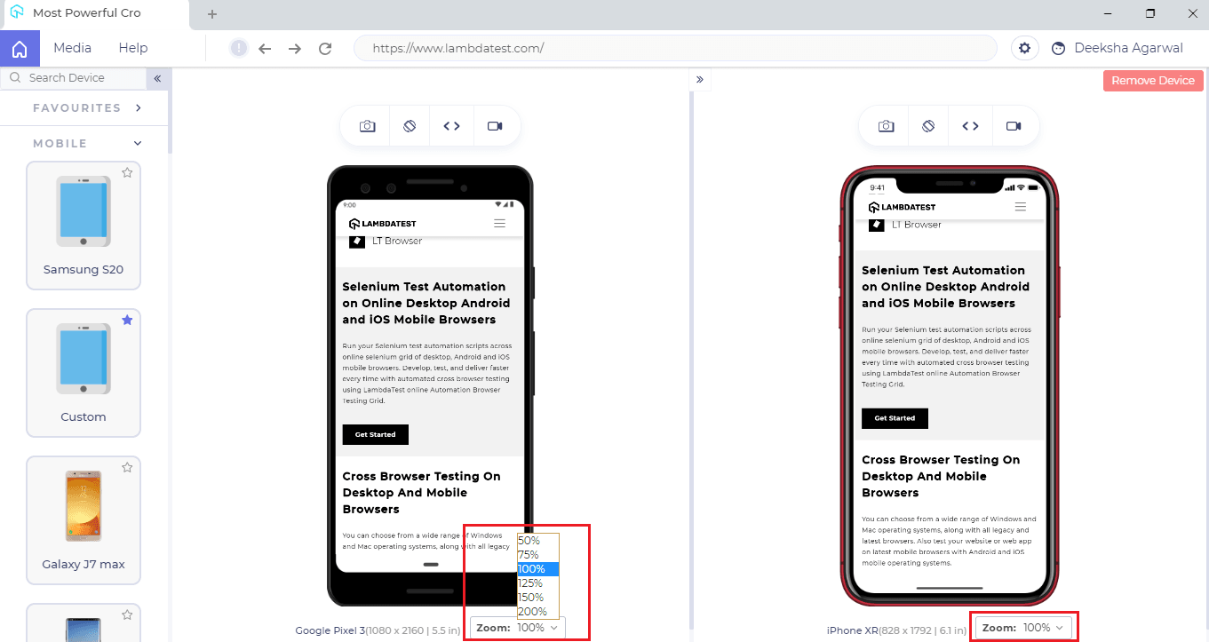Click the Remove Device button
The width and height of the screenshot is (1209, 642).
click(x=1152, y=80)
